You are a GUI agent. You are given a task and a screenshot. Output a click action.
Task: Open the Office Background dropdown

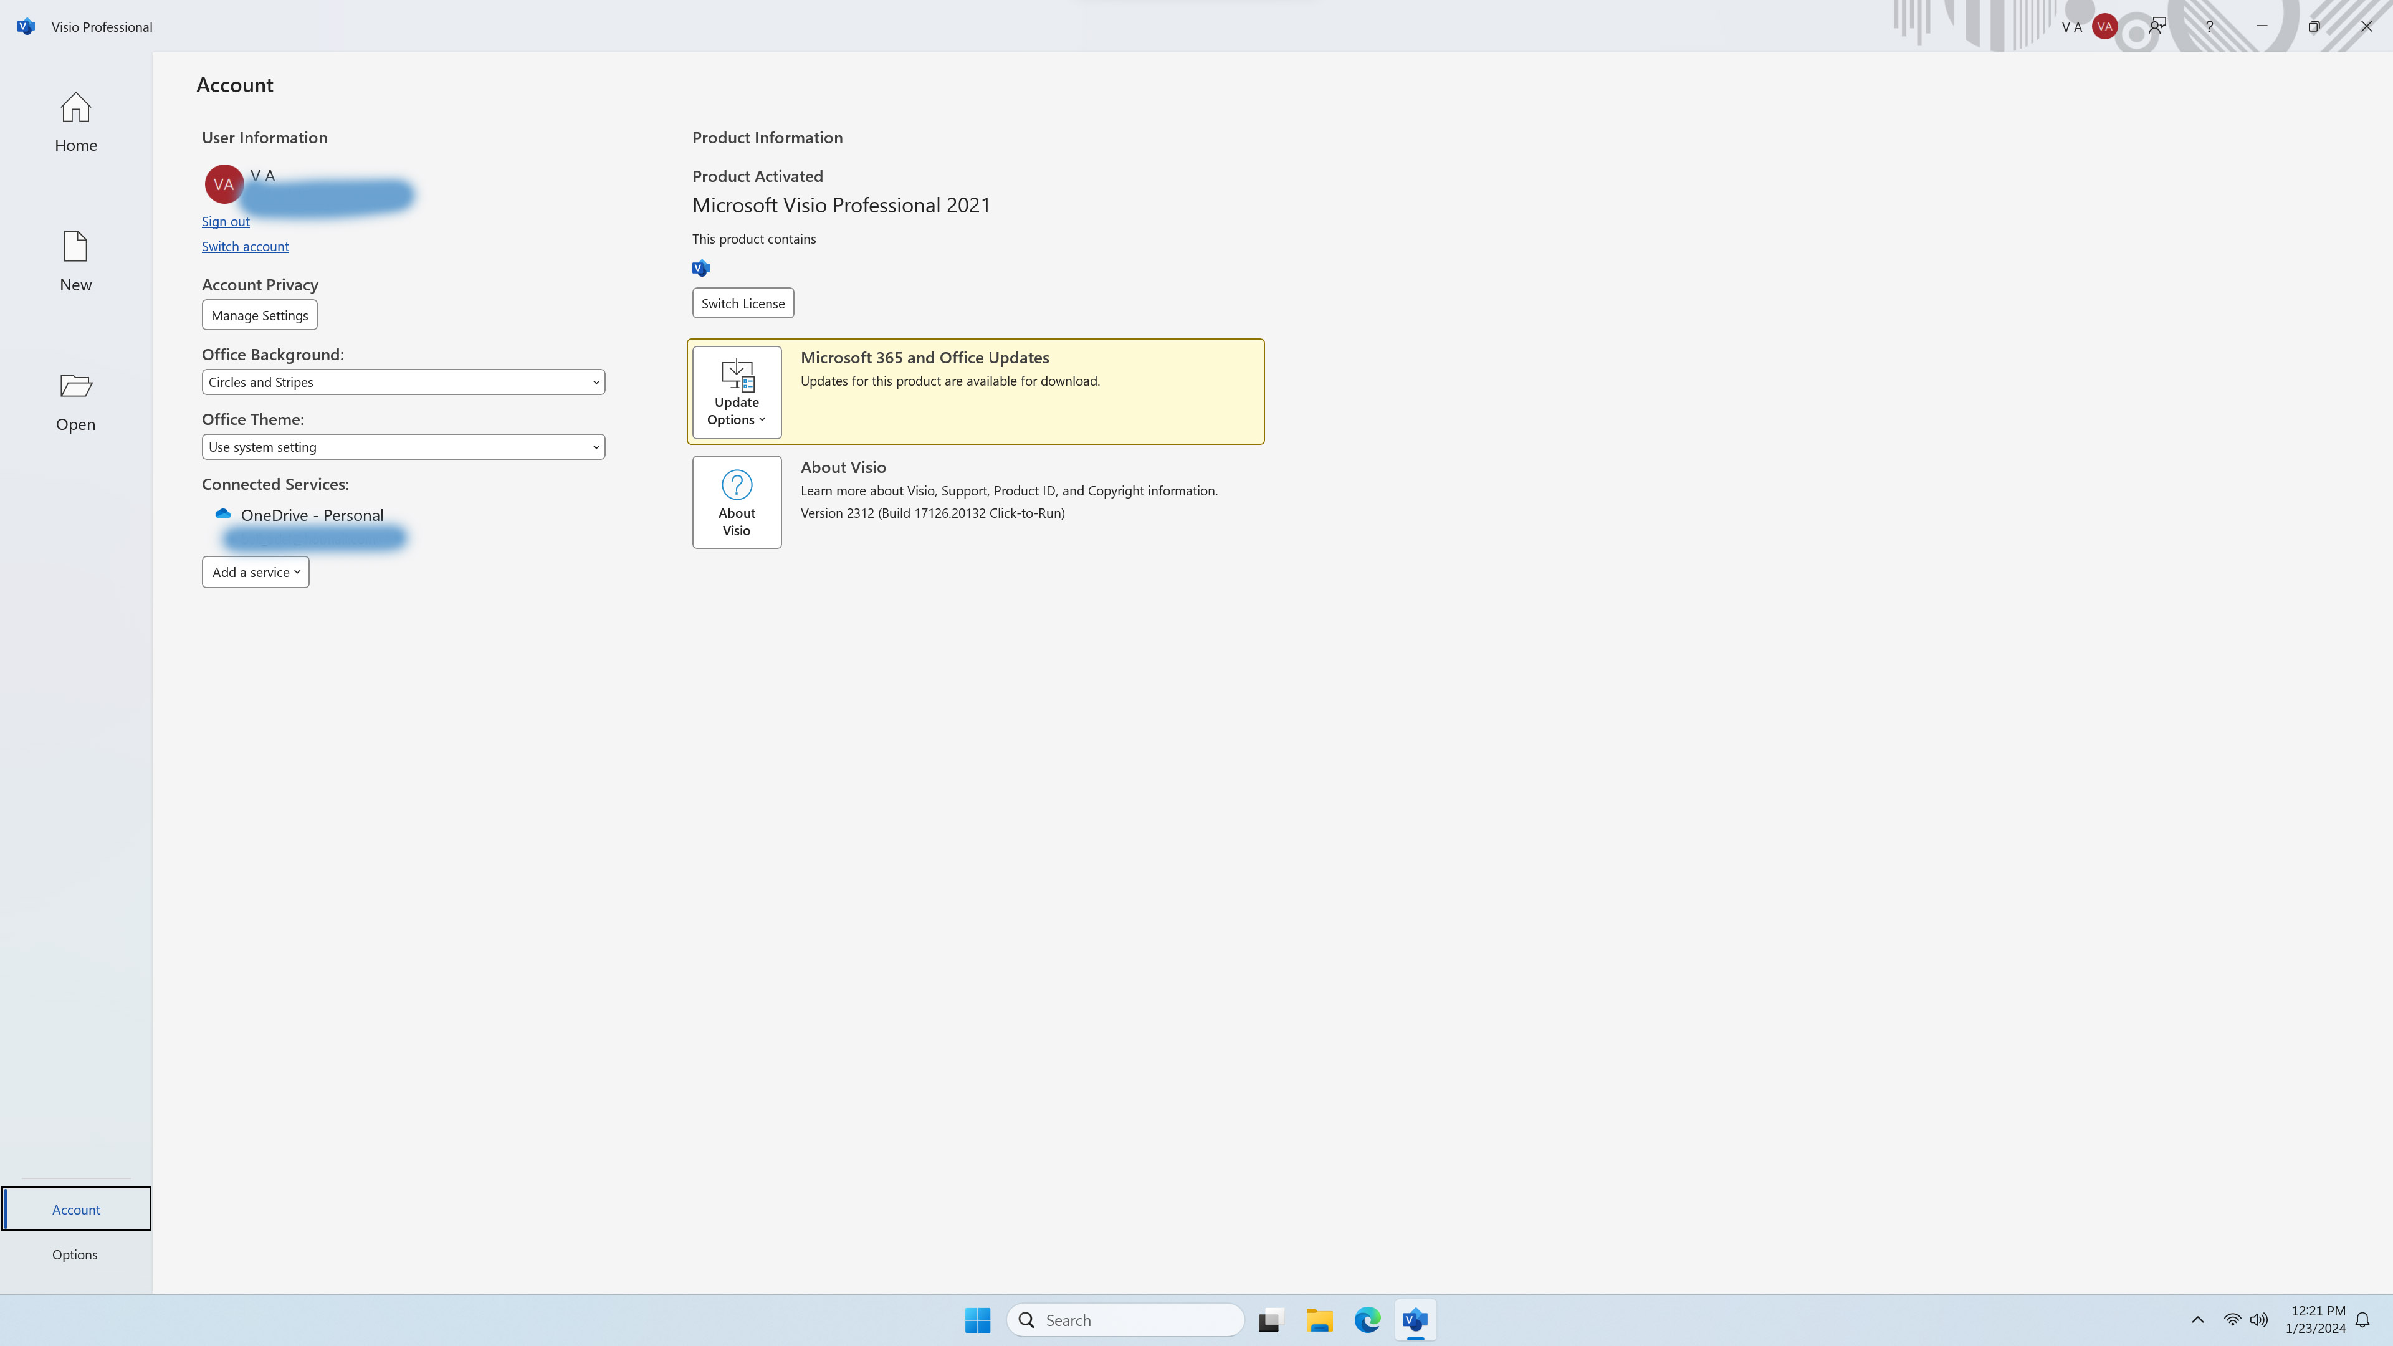coord(402,381)
